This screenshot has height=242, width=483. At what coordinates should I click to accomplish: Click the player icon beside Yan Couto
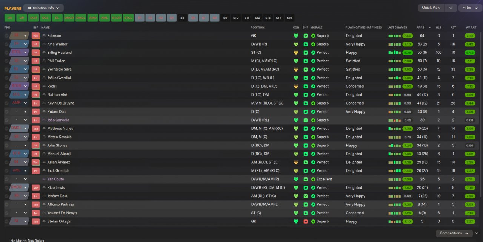[x=44, y=179]
